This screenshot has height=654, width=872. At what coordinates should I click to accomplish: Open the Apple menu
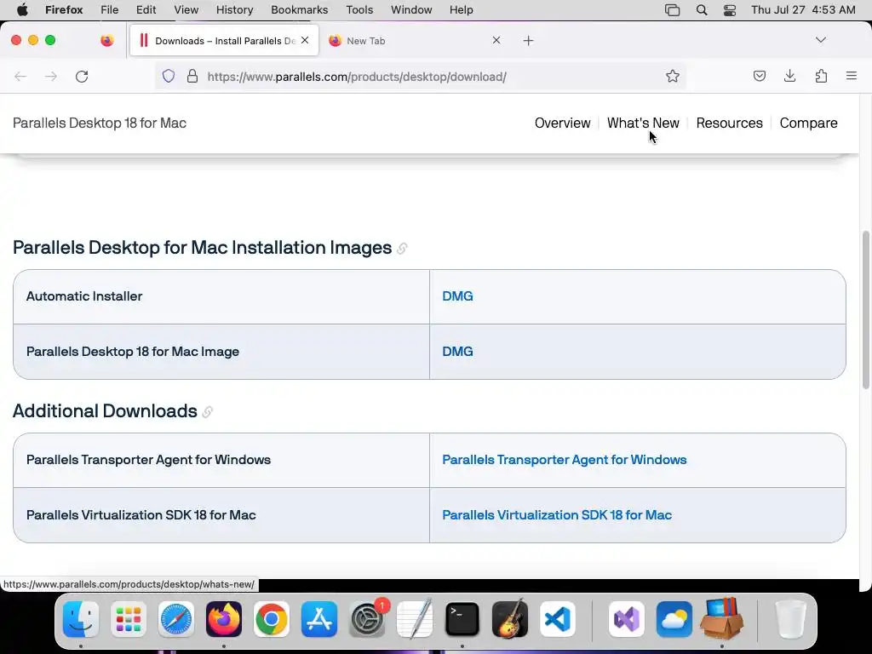22,10
